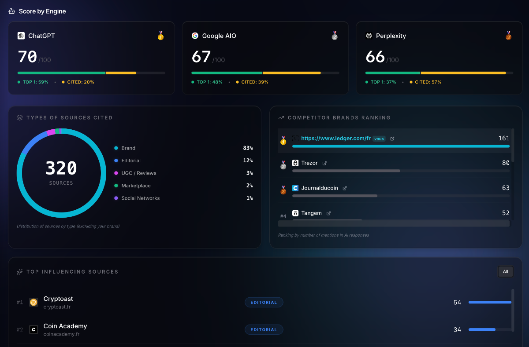Screen dimensions: 529x347
Task: Open external link icon next to Trezor
Action: tap(324, 163)
